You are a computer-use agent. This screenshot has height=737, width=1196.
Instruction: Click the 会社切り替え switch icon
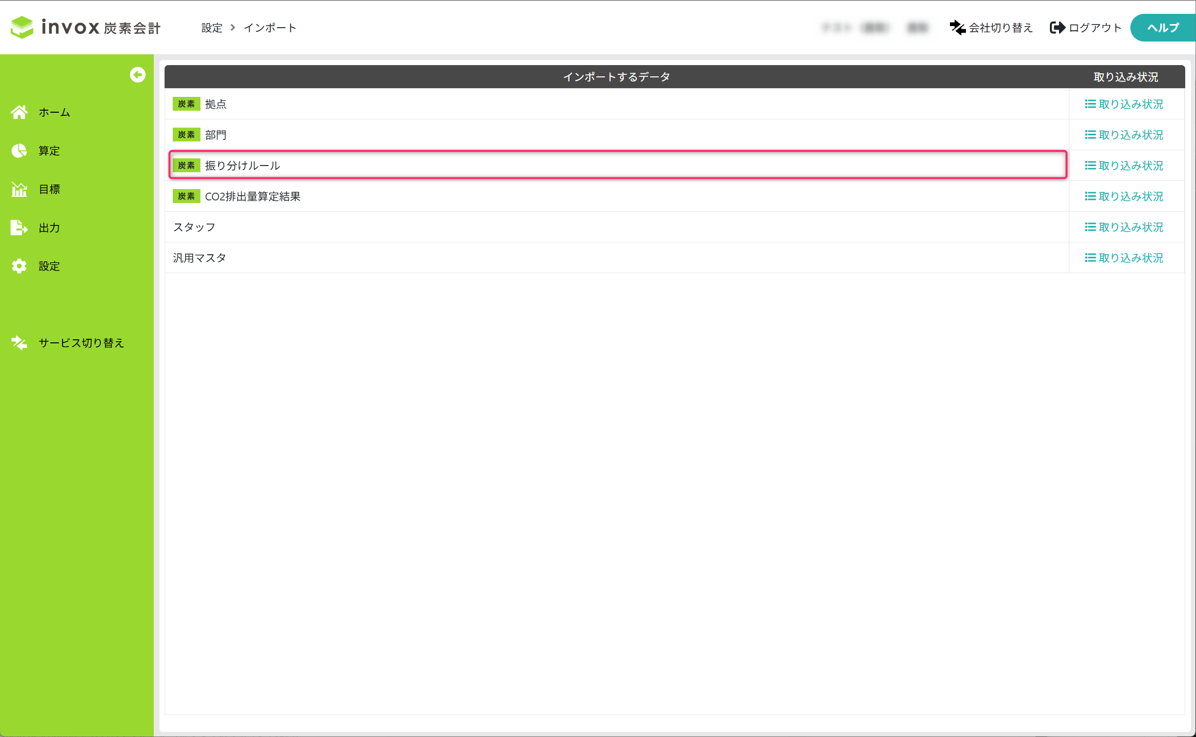pos(957,28)
